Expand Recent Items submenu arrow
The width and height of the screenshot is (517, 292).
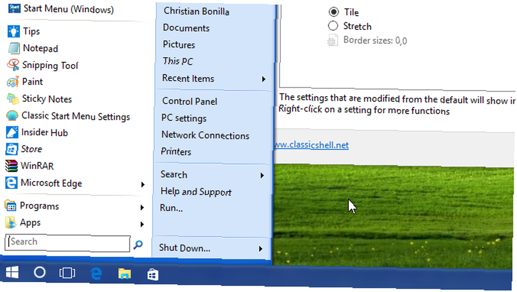click(264, 79)
